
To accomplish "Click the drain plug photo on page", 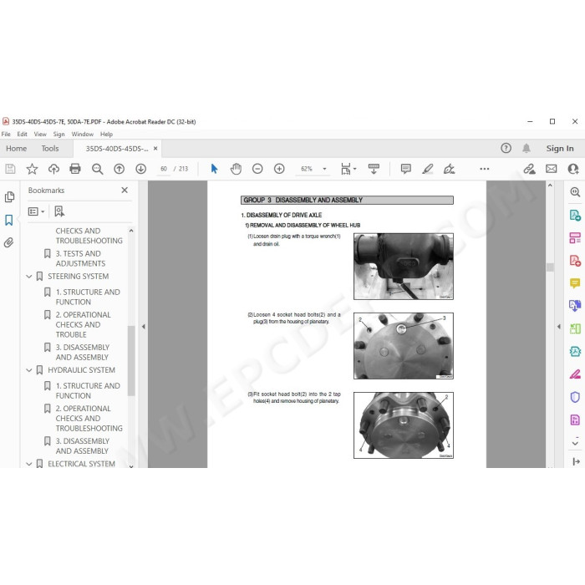I will pos(404,267).
